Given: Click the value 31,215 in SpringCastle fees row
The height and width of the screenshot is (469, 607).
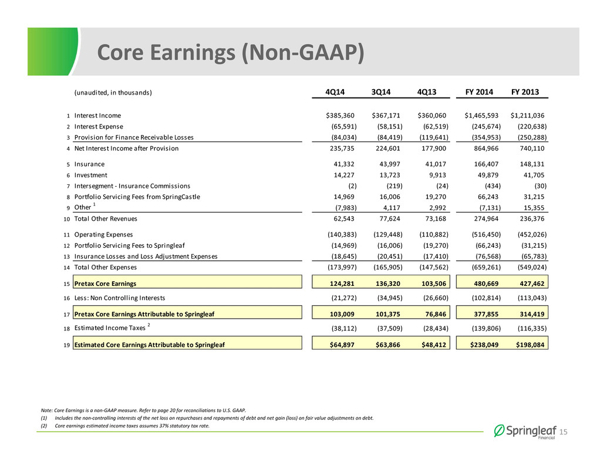Looking at the screenshot, I should coord(534,197).
